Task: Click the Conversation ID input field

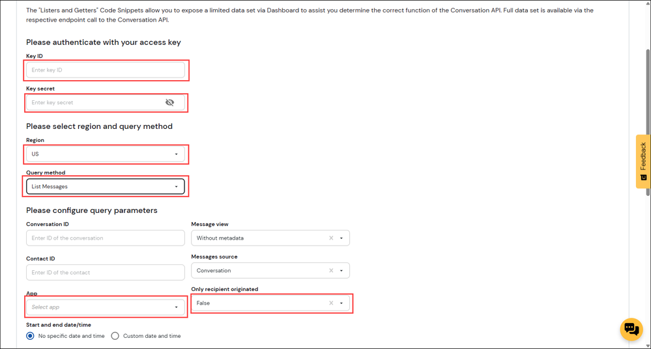Action: [x=105, y=238]
